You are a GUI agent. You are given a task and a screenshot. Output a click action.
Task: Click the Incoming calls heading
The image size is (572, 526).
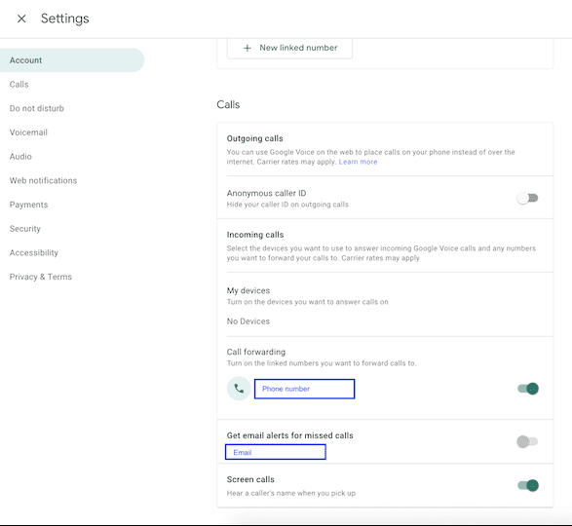(255, 235)
